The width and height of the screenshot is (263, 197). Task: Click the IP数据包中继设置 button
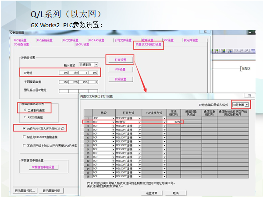[x=43, y=167]
